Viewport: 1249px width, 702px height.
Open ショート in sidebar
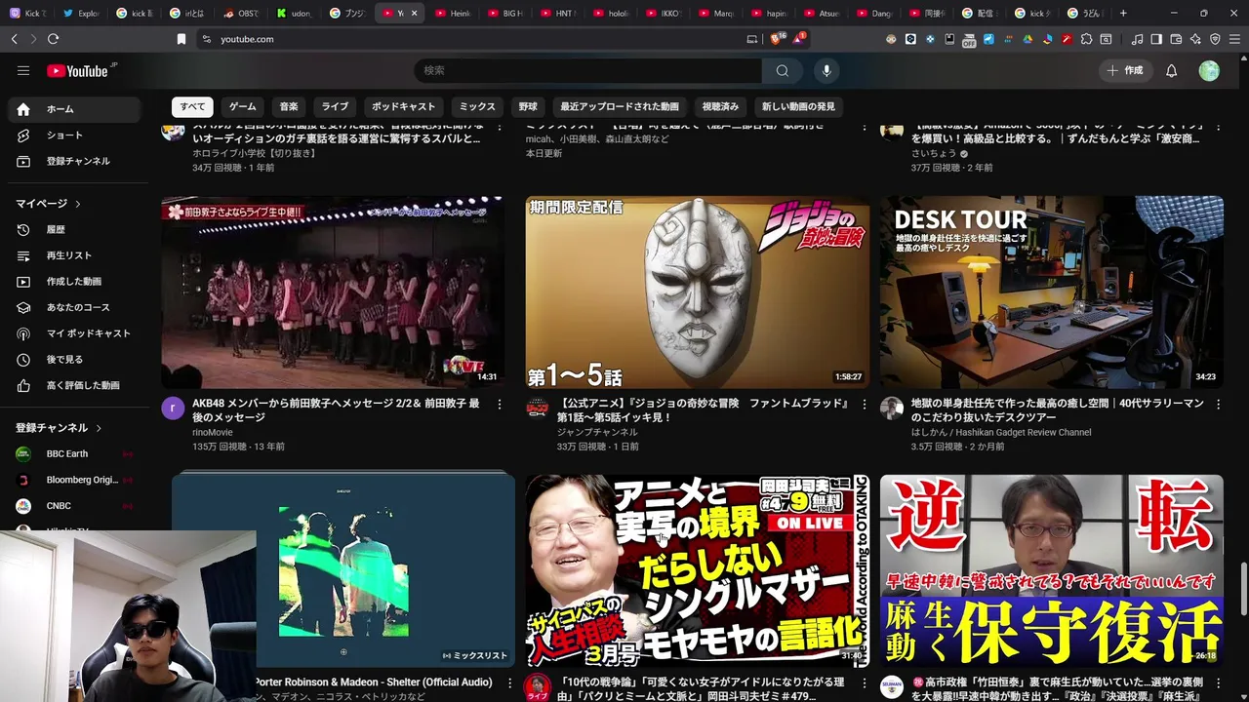[74, 135]
